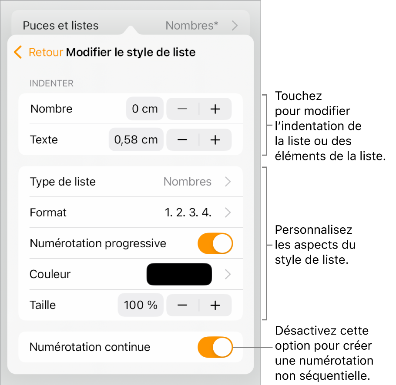Tap the Nombres* style chevron

235,26
